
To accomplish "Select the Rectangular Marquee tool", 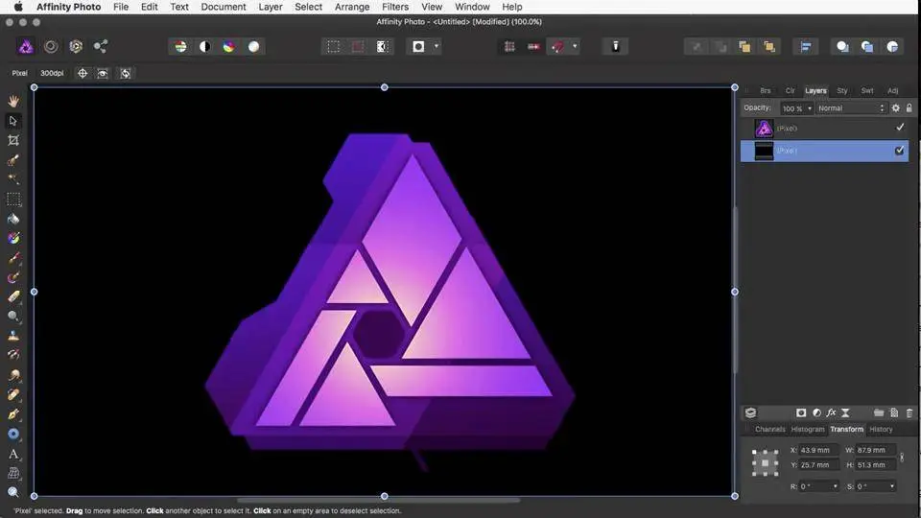I will click(x=13, y=200).
